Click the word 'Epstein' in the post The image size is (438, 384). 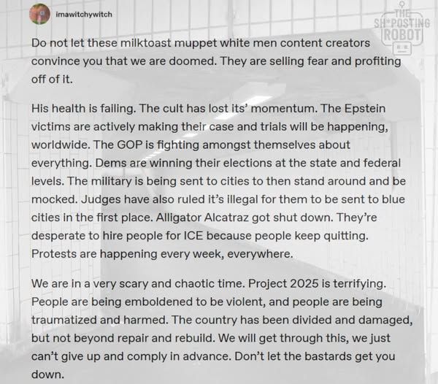click(x=365, y=108)
